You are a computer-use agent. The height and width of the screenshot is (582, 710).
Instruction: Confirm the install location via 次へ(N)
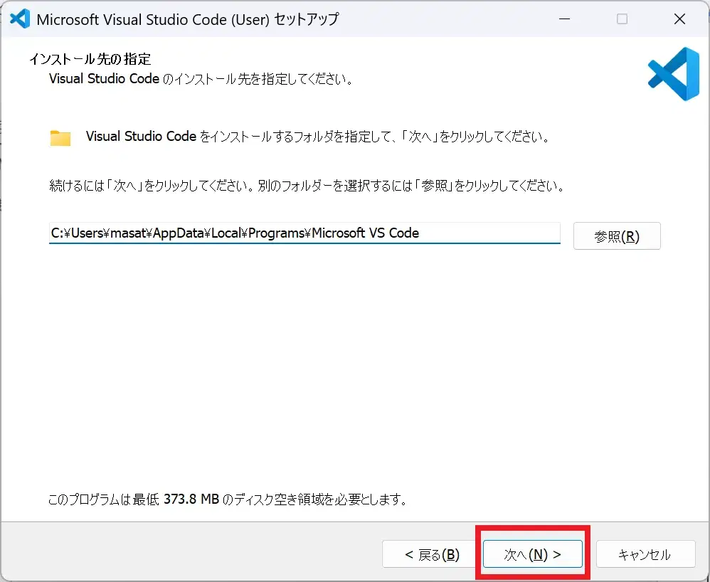(x=532, y=554)
